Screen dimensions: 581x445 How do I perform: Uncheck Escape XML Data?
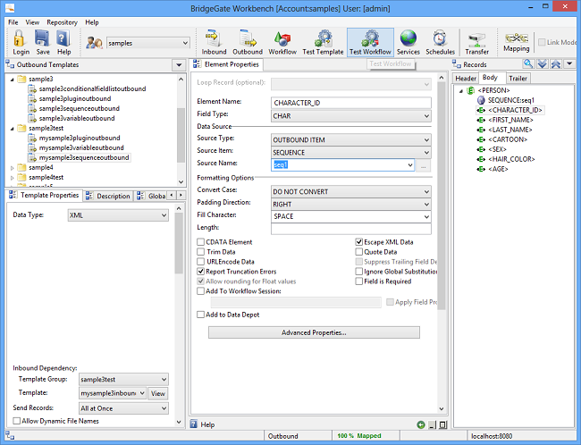[358, 242]
